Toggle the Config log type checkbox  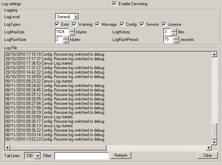coord(122,24)
